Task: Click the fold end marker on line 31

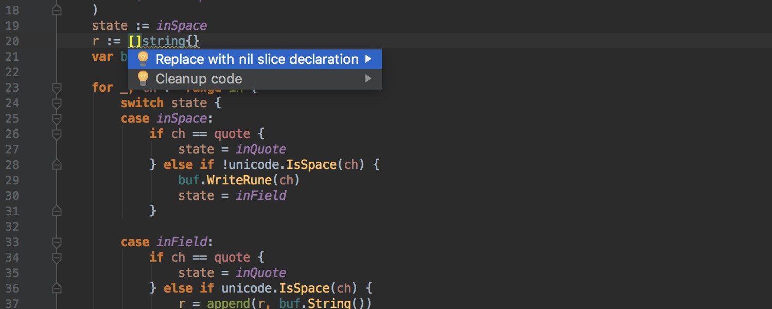Action: [x=57, y=211]
